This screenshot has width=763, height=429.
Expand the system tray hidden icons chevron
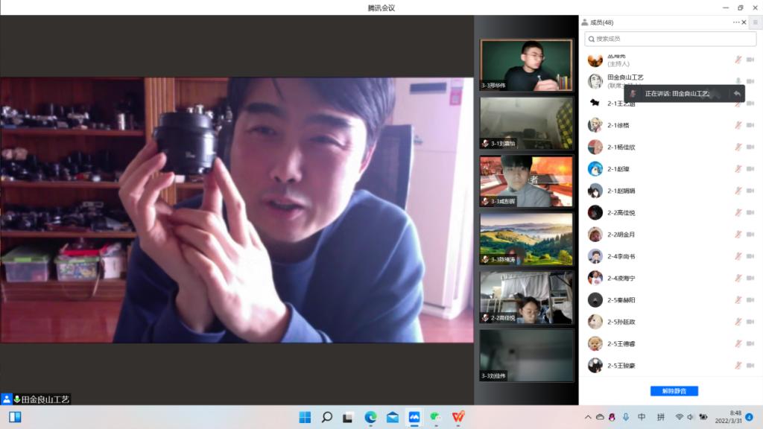(x=588, y=417)
